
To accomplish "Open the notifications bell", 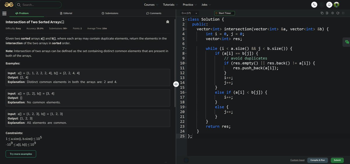I will (x=329, y=5).
